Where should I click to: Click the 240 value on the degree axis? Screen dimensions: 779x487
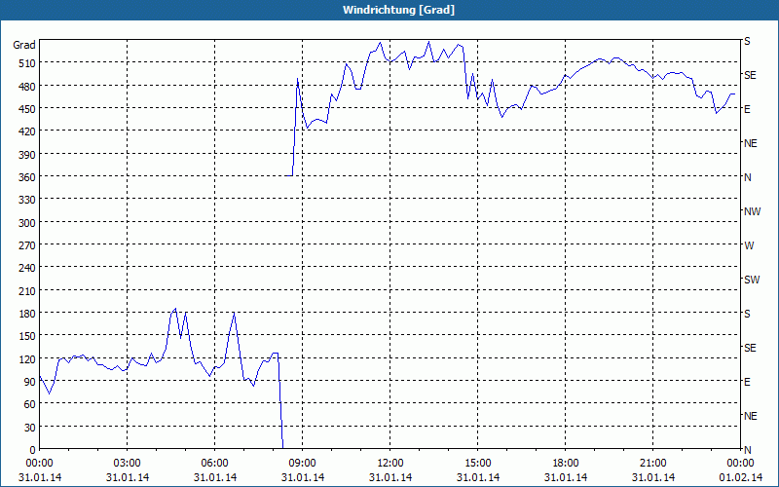click(x=27, y=269)
